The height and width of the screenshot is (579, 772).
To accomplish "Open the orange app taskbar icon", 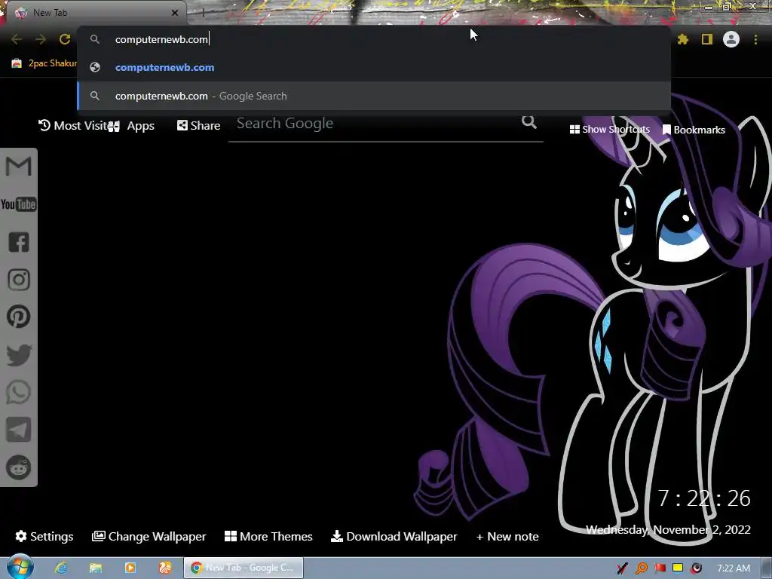I will (x=165, y=568).
